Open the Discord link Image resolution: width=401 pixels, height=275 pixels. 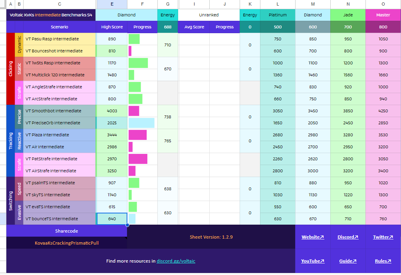348,237
